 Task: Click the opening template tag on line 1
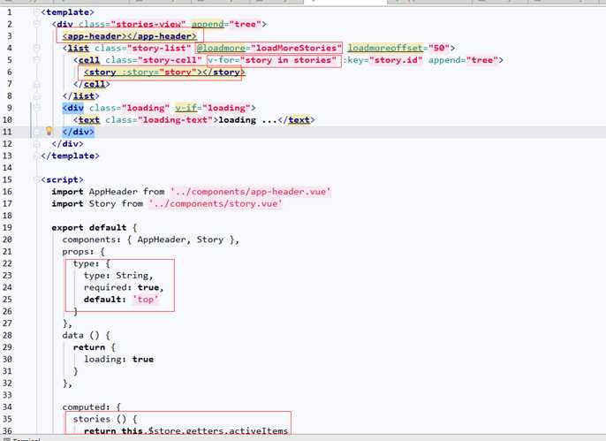click(68, 12)
